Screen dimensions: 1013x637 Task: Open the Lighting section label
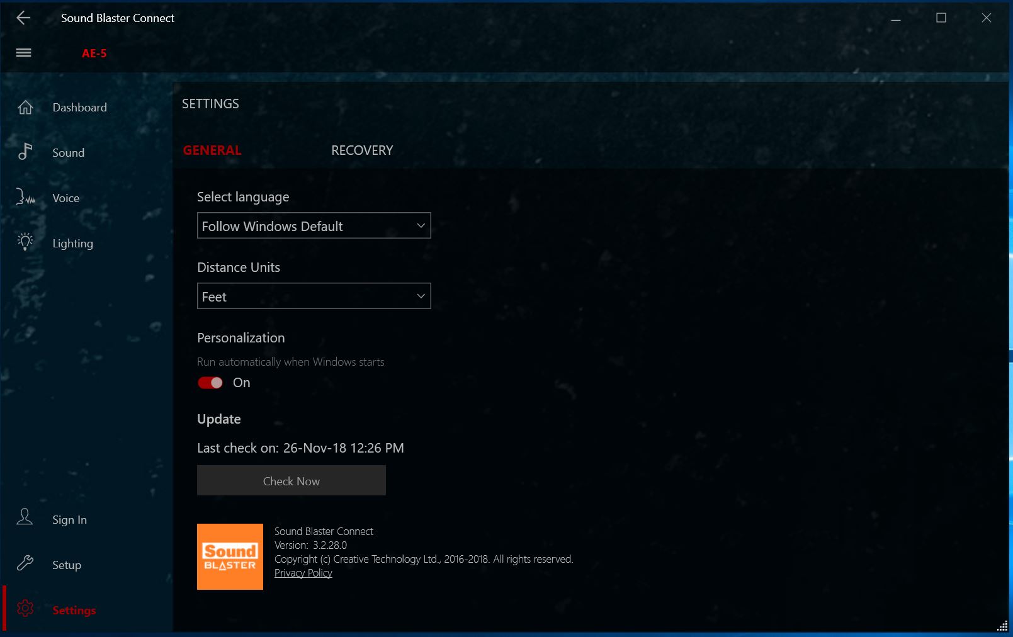[x=73, y=244]
